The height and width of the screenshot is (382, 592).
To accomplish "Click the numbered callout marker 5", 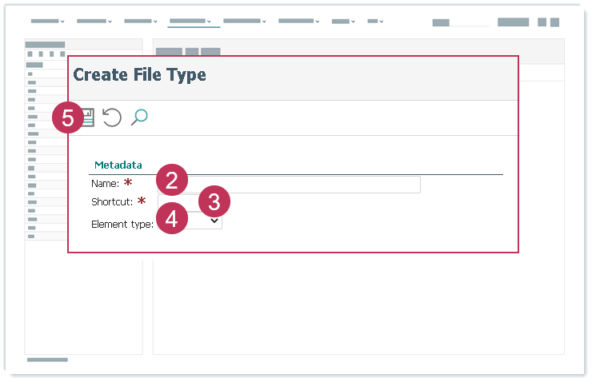I will (68, 117).
